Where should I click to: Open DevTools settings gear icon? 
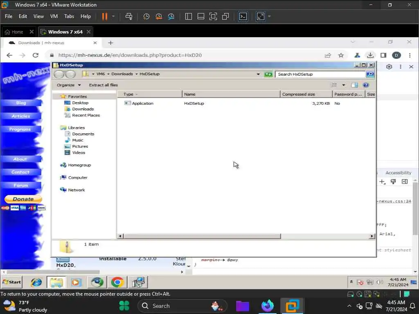(x=389, y=67)
